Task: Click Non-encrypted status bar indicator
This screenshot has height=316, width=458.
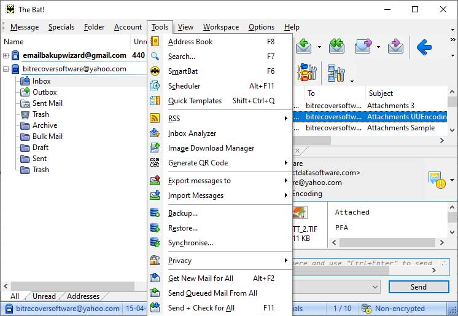Action: coord(393,309)
